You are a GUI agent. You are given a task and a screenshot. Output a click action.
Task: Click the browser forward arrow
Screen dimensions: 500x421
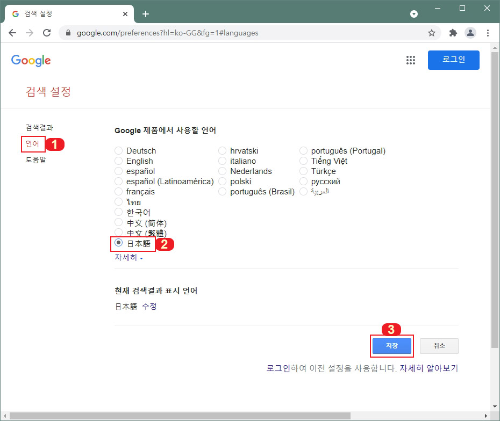pos(30,33)
